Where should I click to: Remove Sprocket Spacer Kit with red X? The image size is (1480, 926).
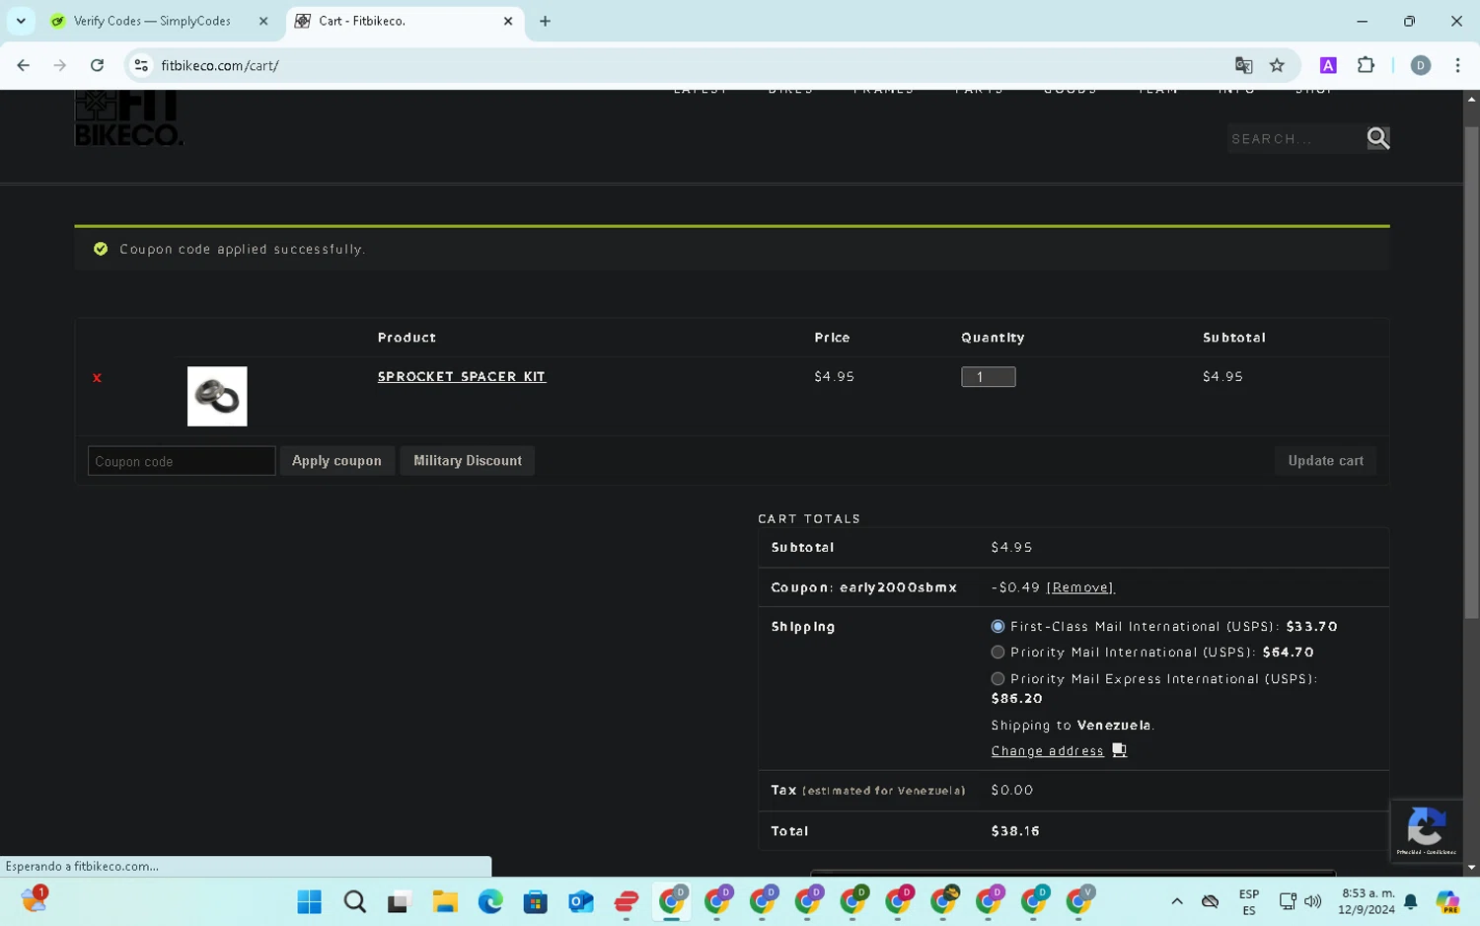97,378
